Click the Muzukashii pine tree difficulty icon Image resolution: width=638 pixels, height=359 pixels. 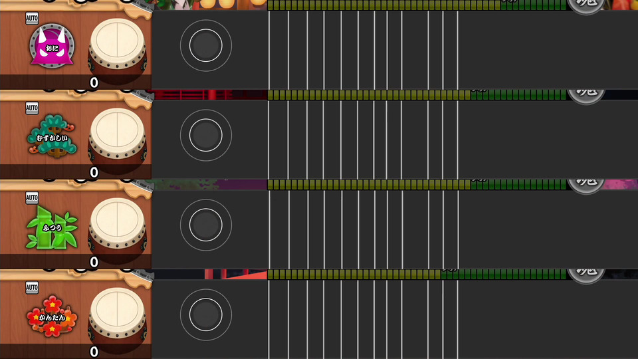[52, 136]
